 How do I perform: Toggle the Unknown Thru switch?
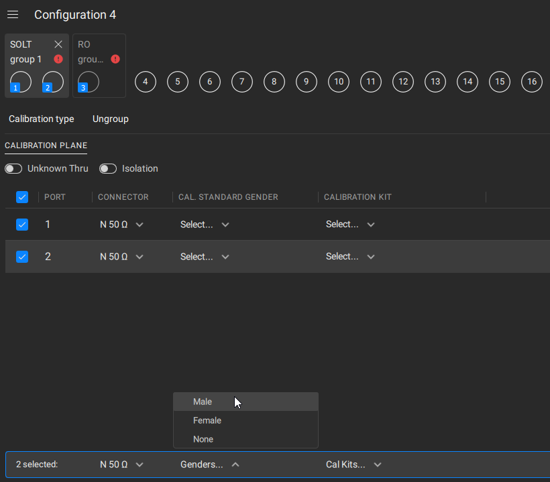[x=13, y=168]
